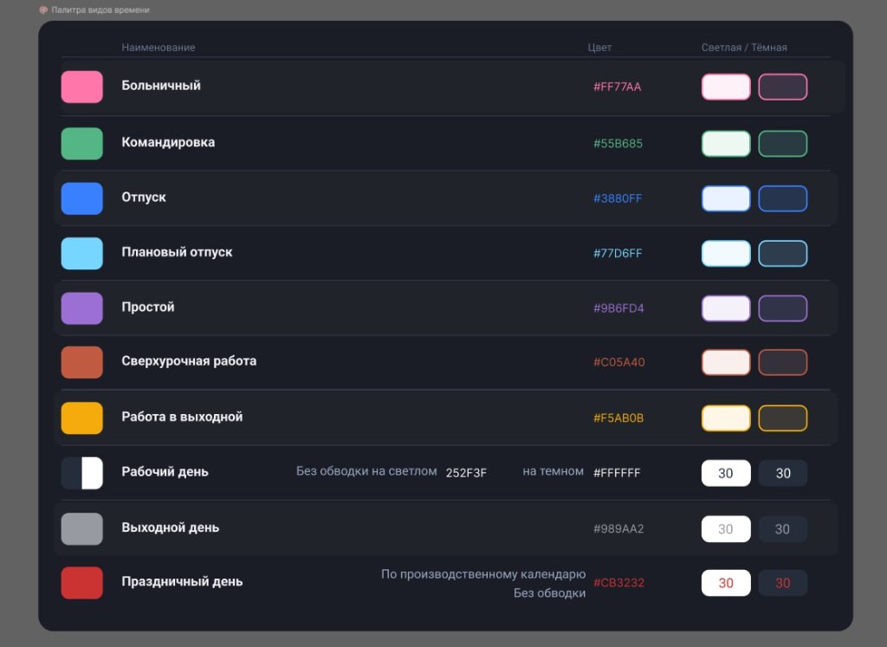Screen dimensions: 887x647
Task: Select the label 'Праздничный день'
Action: tap(182, 581)
